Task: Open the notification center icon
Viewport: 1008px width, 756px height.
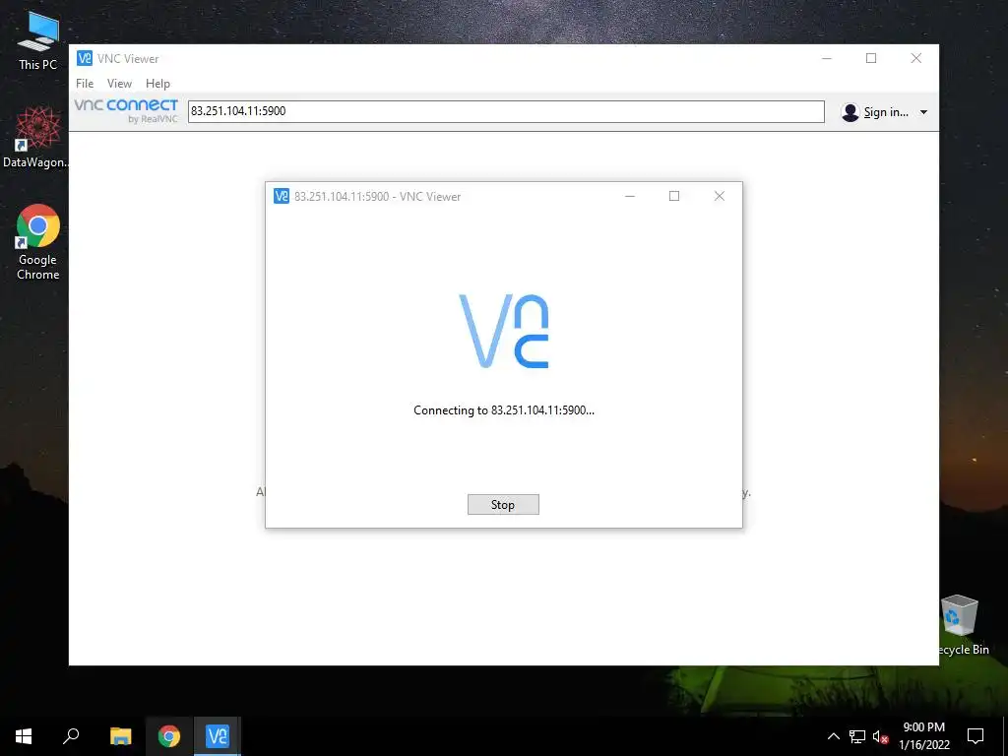Action: pyautogui.click(x=976, y=736)
